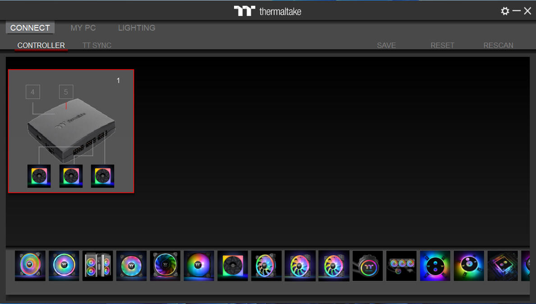Open the TT SYNC sub-tab

[97, 45]
